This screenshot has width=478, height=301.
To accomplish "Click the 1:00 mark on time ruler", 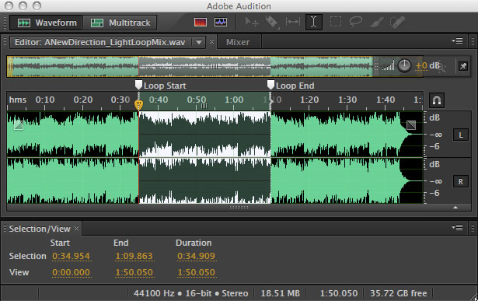I will tap(234, 100).
